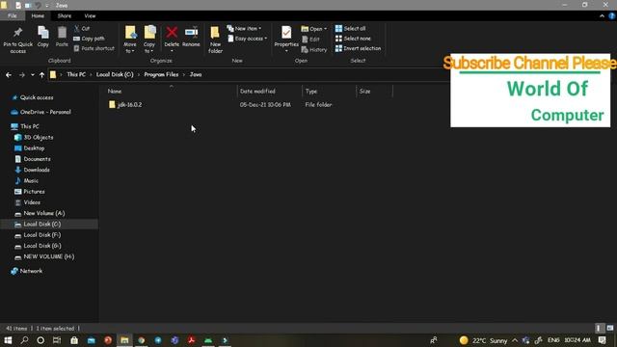Open Task View on taskbar
617x347 pixels.
[57, 340]
